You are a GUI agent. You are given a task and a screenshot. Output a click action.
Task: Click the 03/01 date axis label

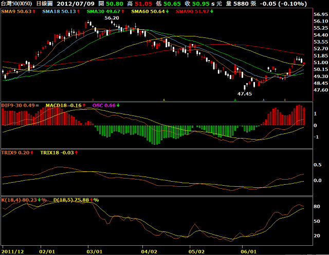95,251
